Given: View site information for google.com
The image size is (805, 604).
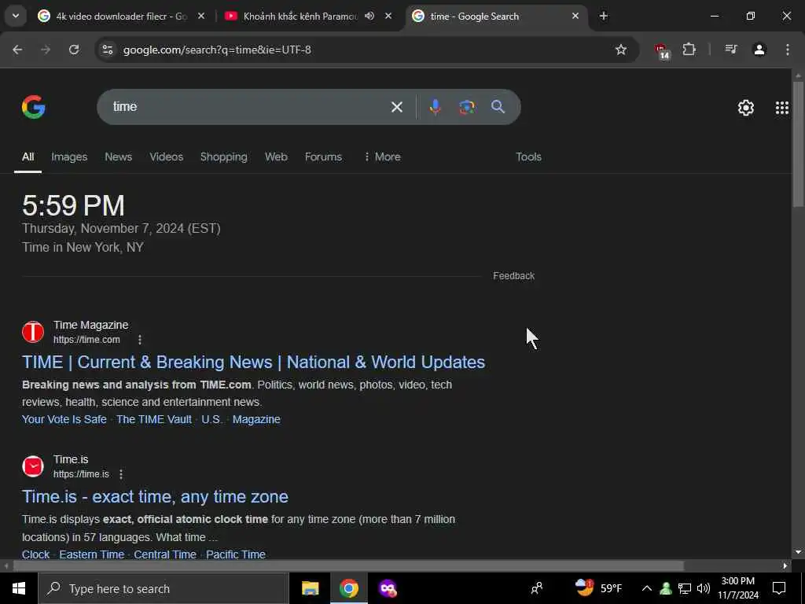Looking at the screenshot, I should pos(107,50).
